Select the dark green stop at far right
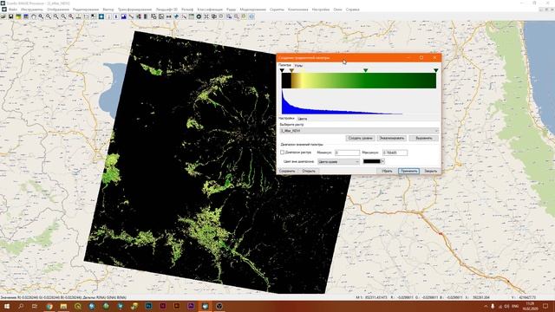 pos(435,71)
